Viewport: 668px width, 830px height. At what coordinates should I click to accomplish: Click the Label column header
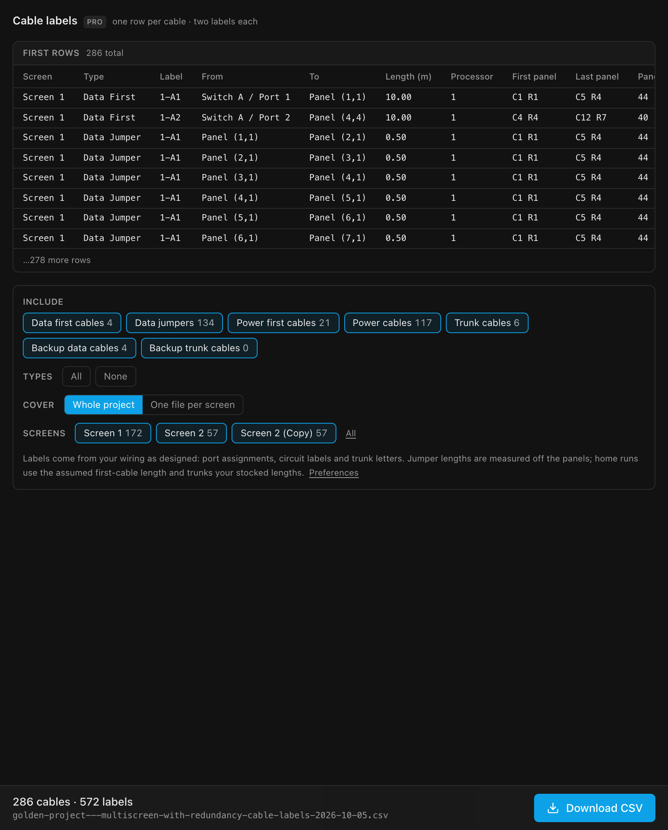pyautogui.click(x=171, y=77)
